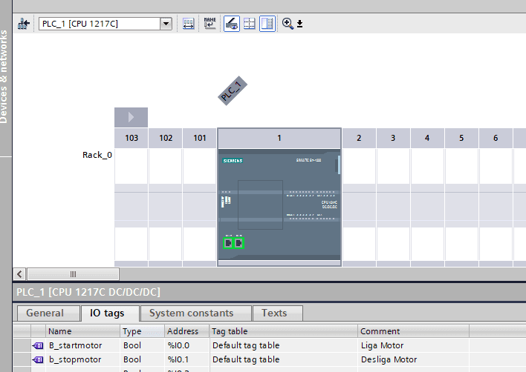Click the SIEMENS logo on the CPU

[x=233, y=161]
